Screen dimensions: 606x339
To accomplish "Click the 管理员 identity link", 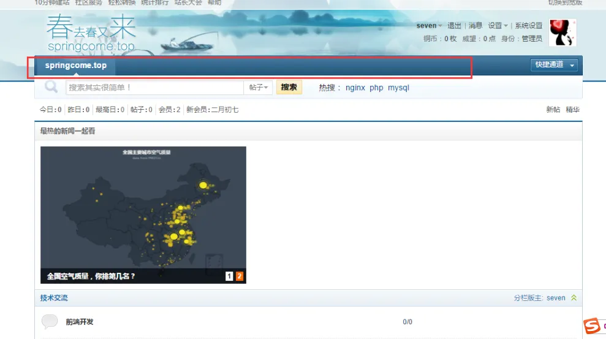I will coord(532,39).
